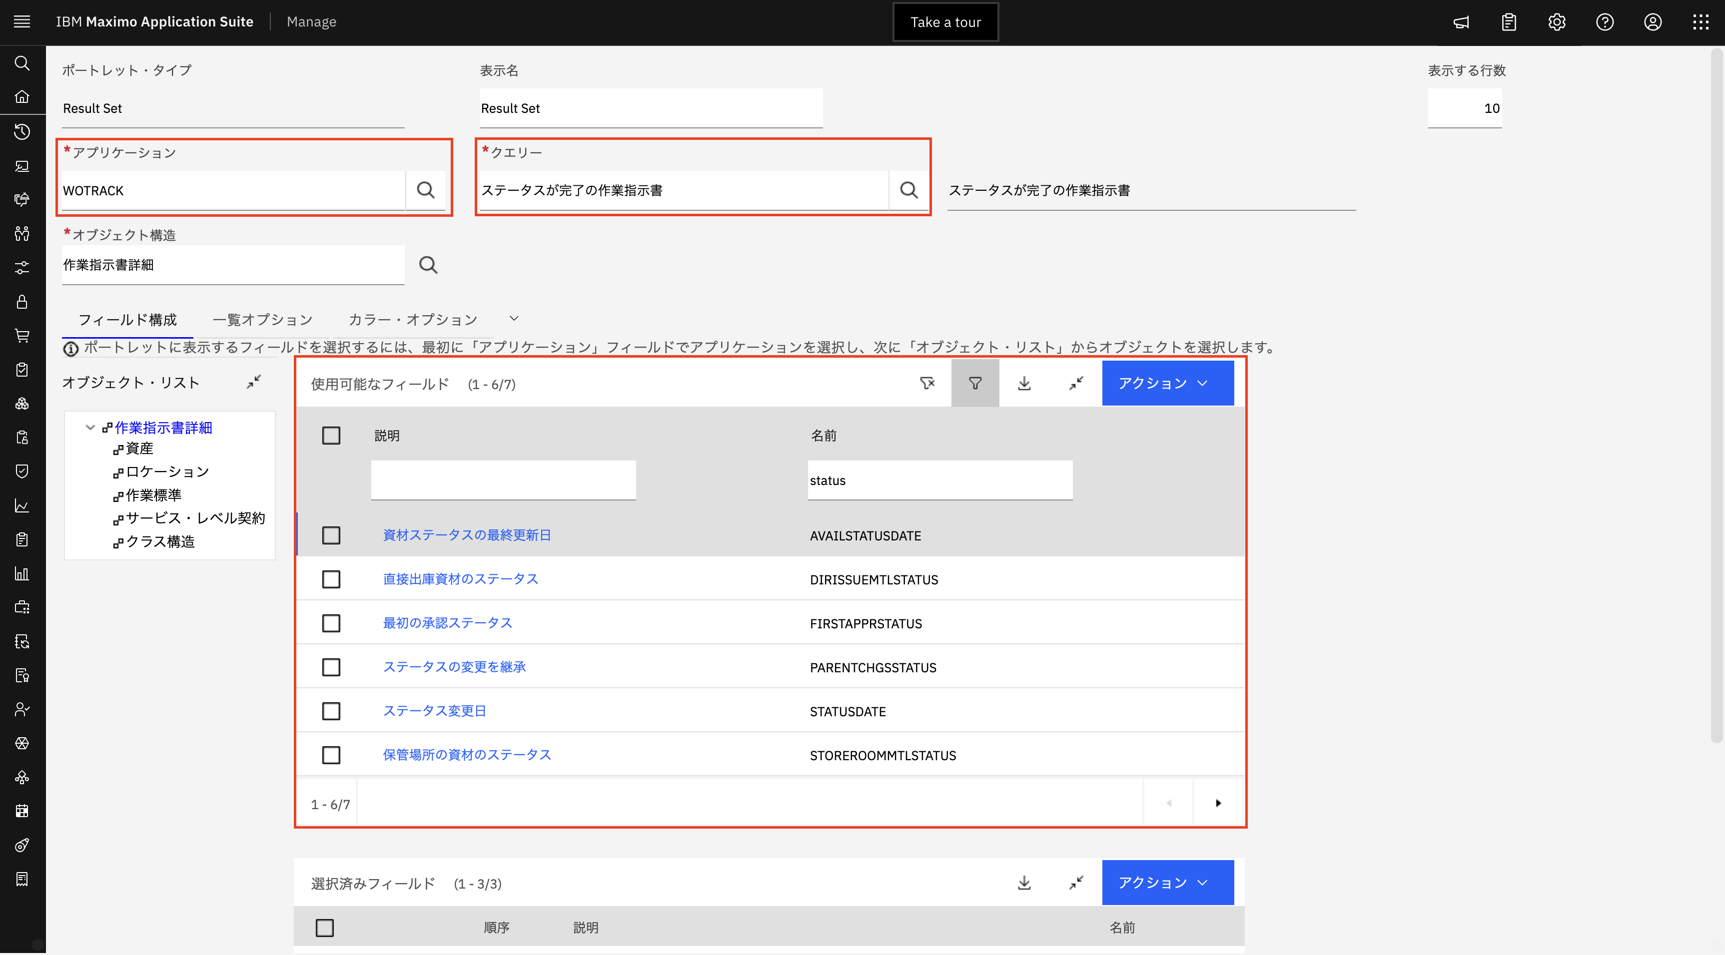1725x955 pixels.
Task: Switch to the カラー・オプション tab
Action: coord(412,320)
